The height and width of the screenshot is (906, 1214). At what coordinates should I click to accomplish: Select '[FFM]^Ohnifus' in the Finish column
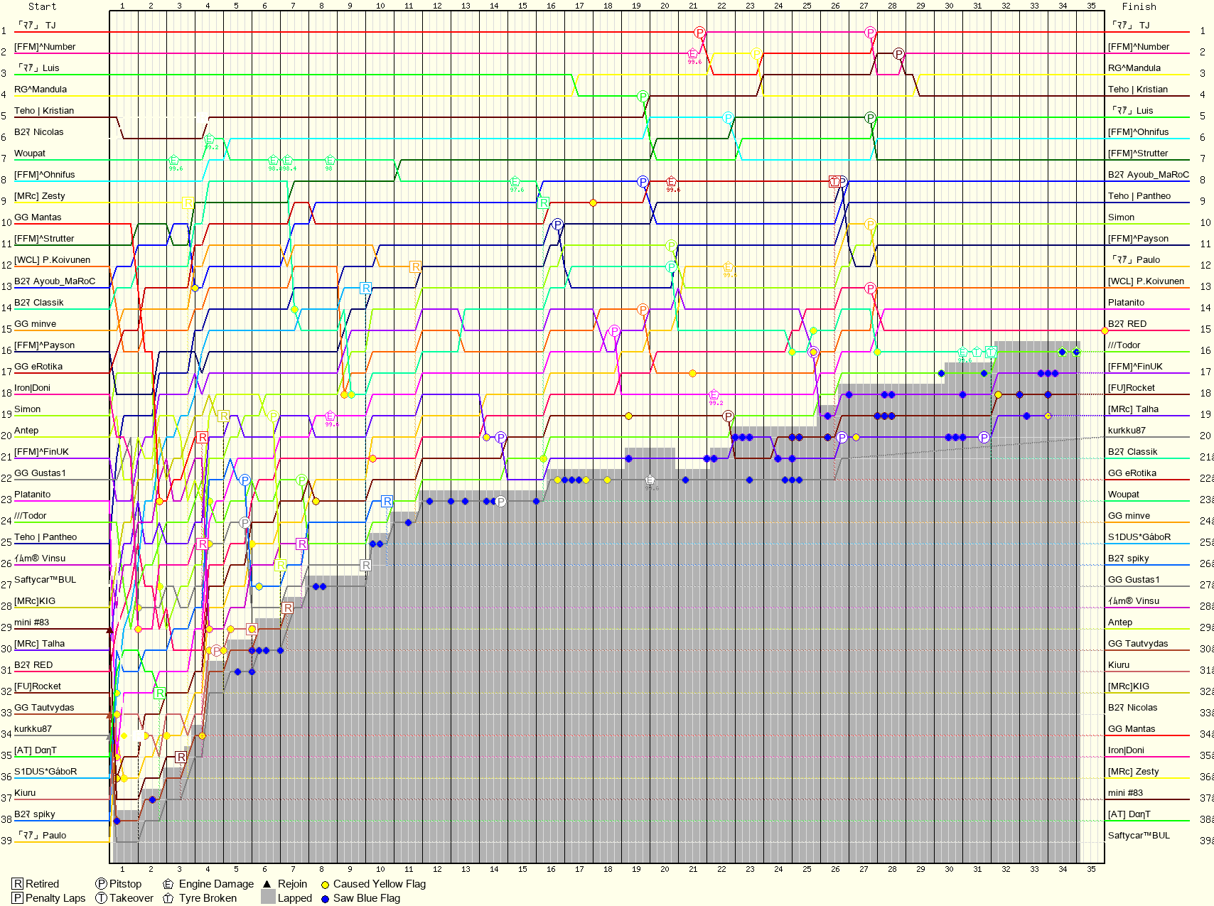pyautogui.click(x=1139, y=132)
